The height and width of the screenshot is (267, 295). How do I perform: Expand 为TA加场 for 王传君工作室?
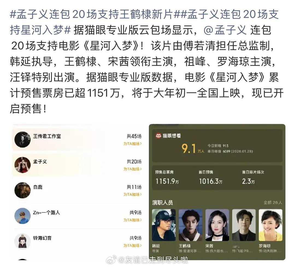[x=132, y=143]
